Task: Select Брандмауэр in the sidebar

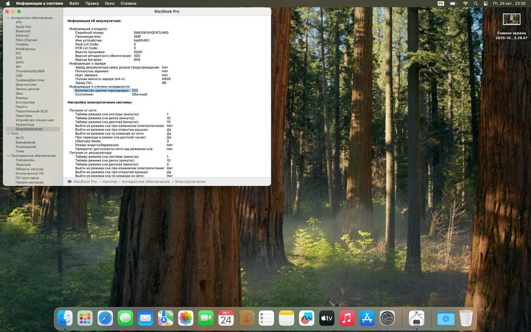Action: pyautogui.click(x=25, y=142)
